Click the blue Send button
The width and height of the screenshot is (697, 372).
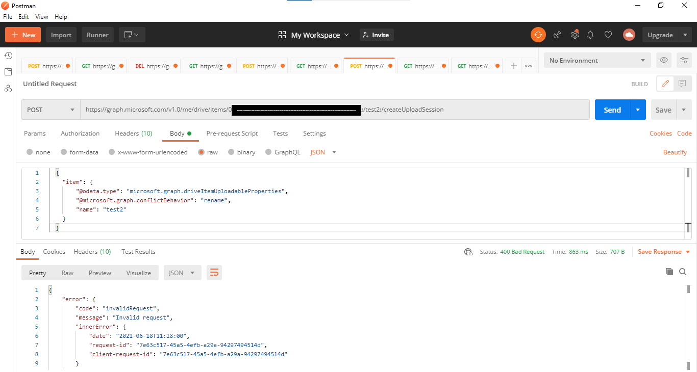click(612, 110)
